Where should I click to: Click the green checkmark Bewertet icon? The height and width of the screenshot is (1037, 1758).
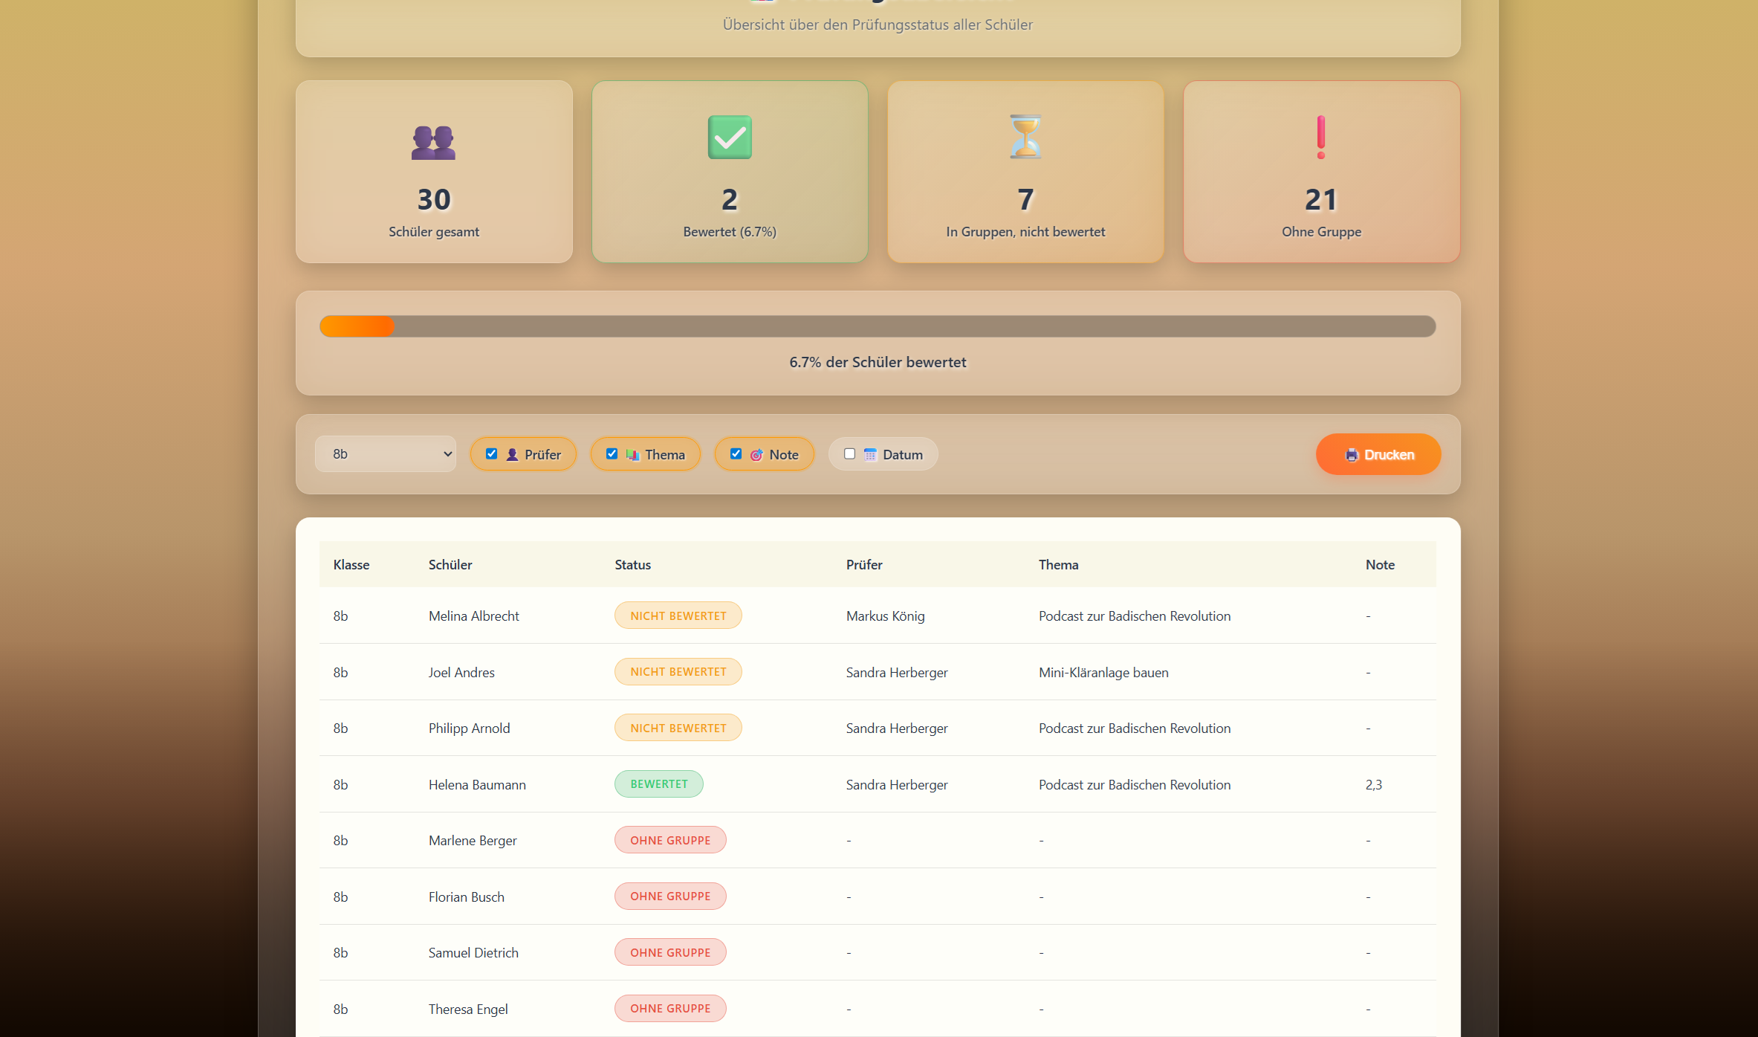(730, 137)
